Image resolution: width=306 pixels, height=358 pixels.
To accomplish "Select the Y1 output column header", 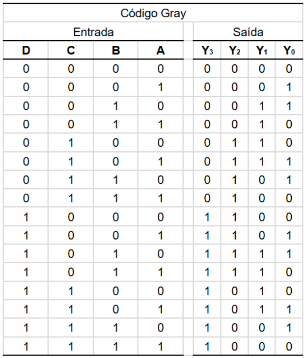I will (x=262, y=50).
